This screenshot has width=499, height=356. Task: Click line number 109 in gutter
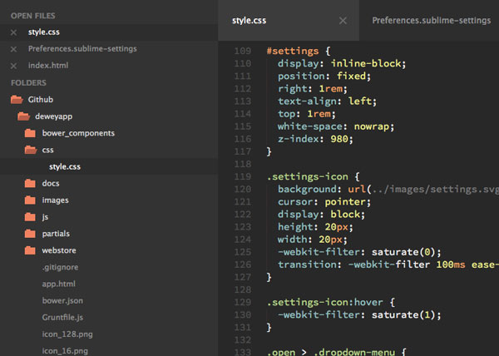[x=243, y=52]
